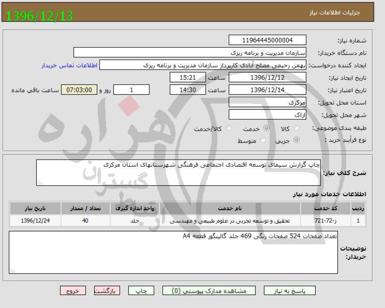Click row number cell 1
Image resolution: width=385 pixels, height=308 pixels.
[358, 221]
